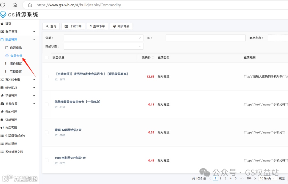Check the box for 优酷视频黄金会员天卡 row
The height and width of the screenshot is (184, 288).
[47, 104]
